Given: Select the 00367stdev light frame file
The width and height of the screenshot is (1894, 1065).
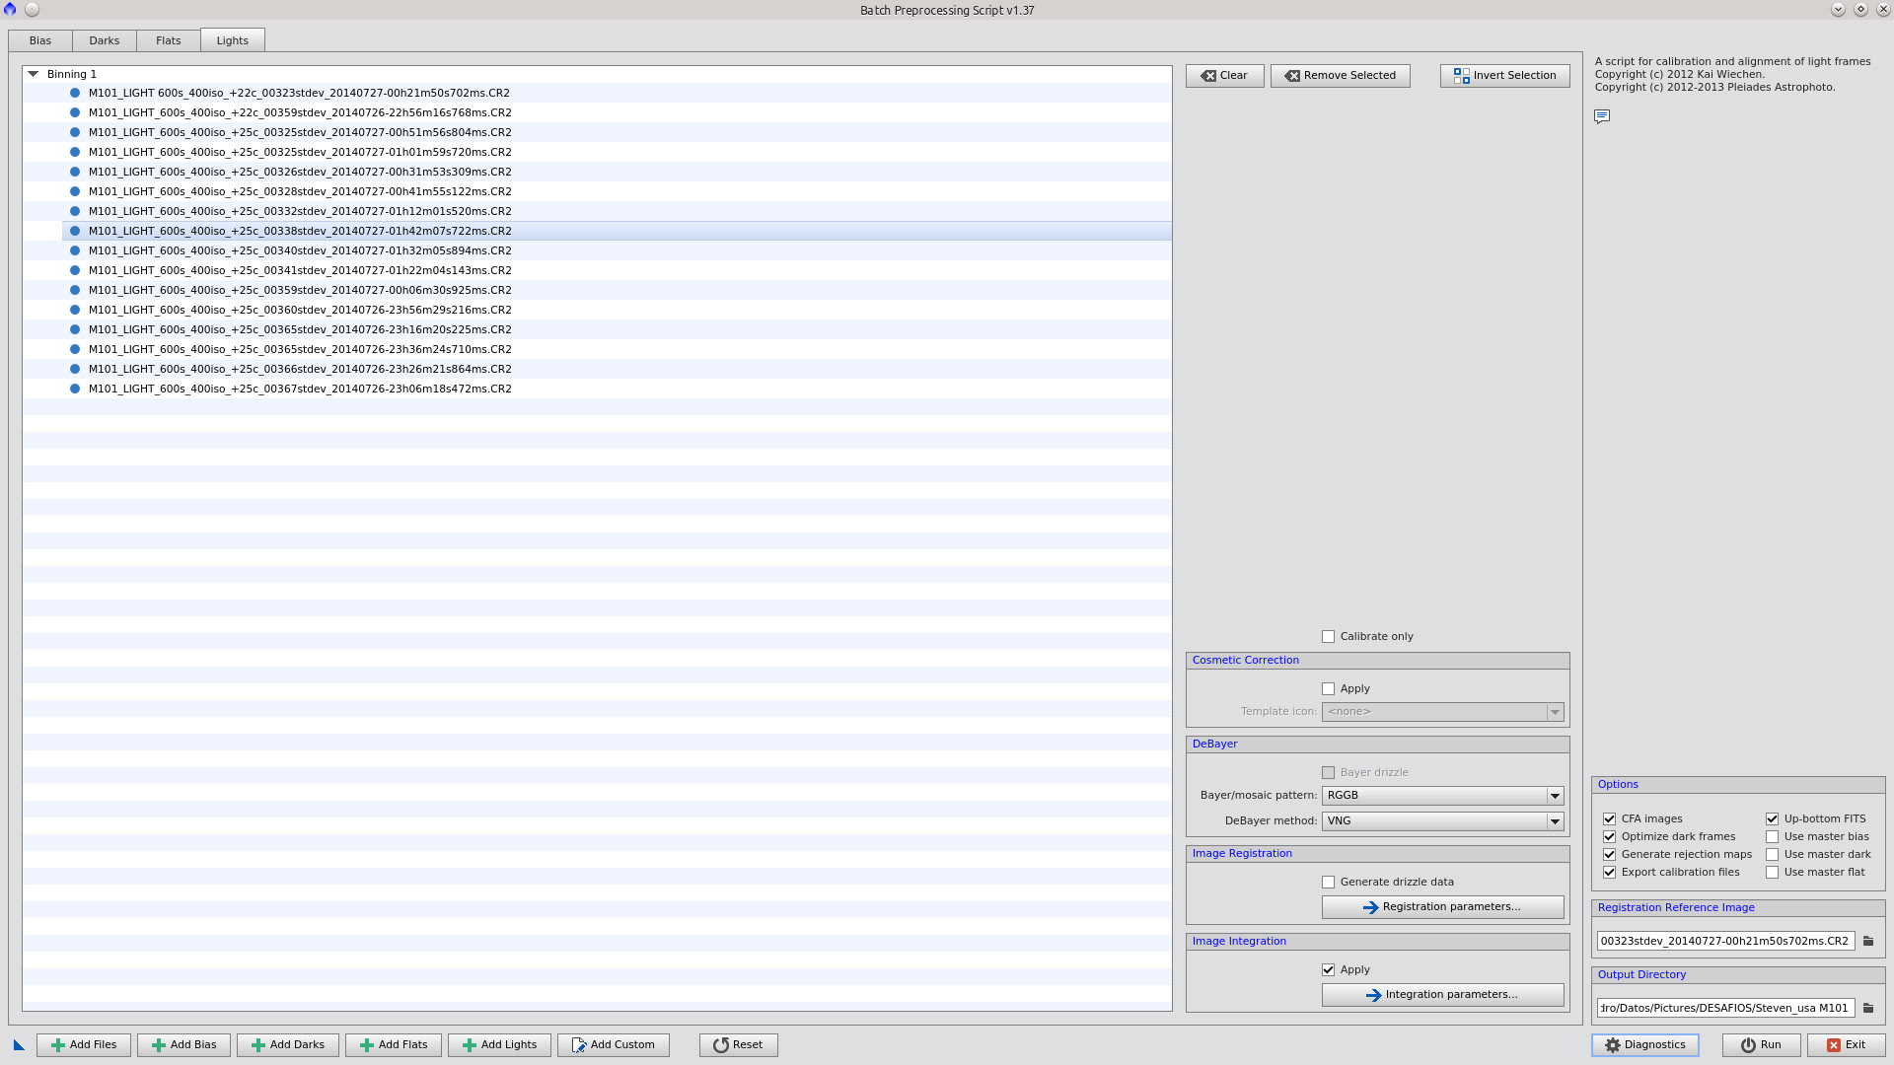Looking at the screenshot, I should [300, 389].
